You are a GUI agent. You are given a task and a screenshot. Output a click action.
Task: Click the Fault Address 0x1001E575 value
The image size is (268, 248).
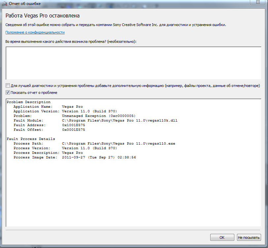coord(74,125)
